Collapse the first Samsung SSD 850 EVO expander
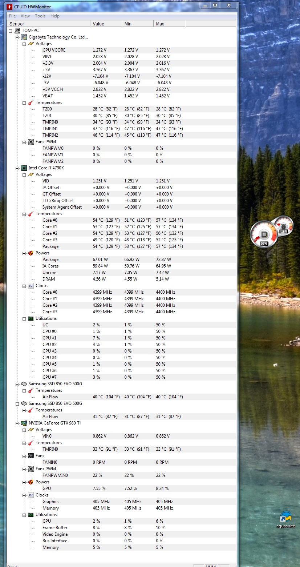300x567 pixels. click(17, 384)
